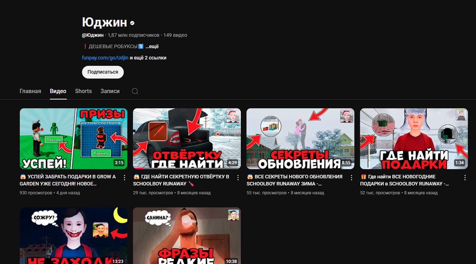Click the verified badge next to Юджин
The height and width of the screenshot is (264, 476).
[x=132, y=23]
